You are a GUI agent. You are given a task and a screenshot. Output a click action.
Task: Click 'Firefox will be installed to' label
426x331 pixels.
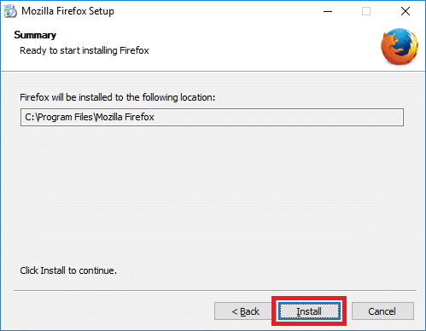(x=117, y=97)
